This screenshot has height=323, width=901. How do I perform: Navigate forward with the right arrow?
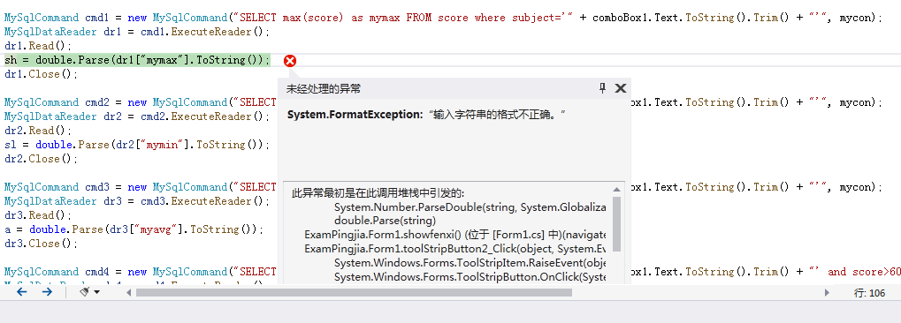(x=47, y=292)
